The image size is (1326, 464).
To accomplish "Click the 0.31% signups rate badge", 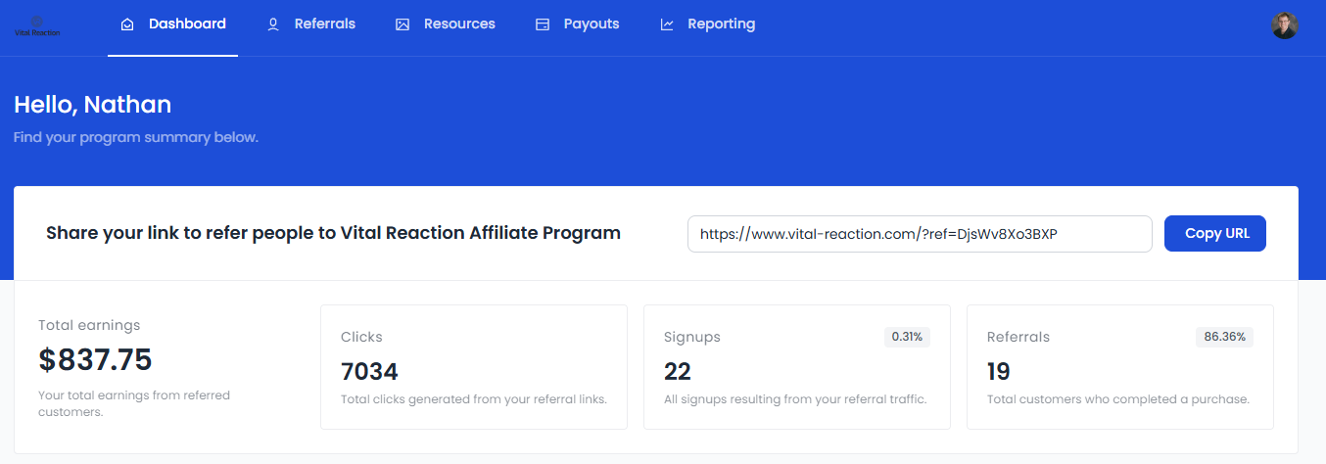I will pos(908,337).
